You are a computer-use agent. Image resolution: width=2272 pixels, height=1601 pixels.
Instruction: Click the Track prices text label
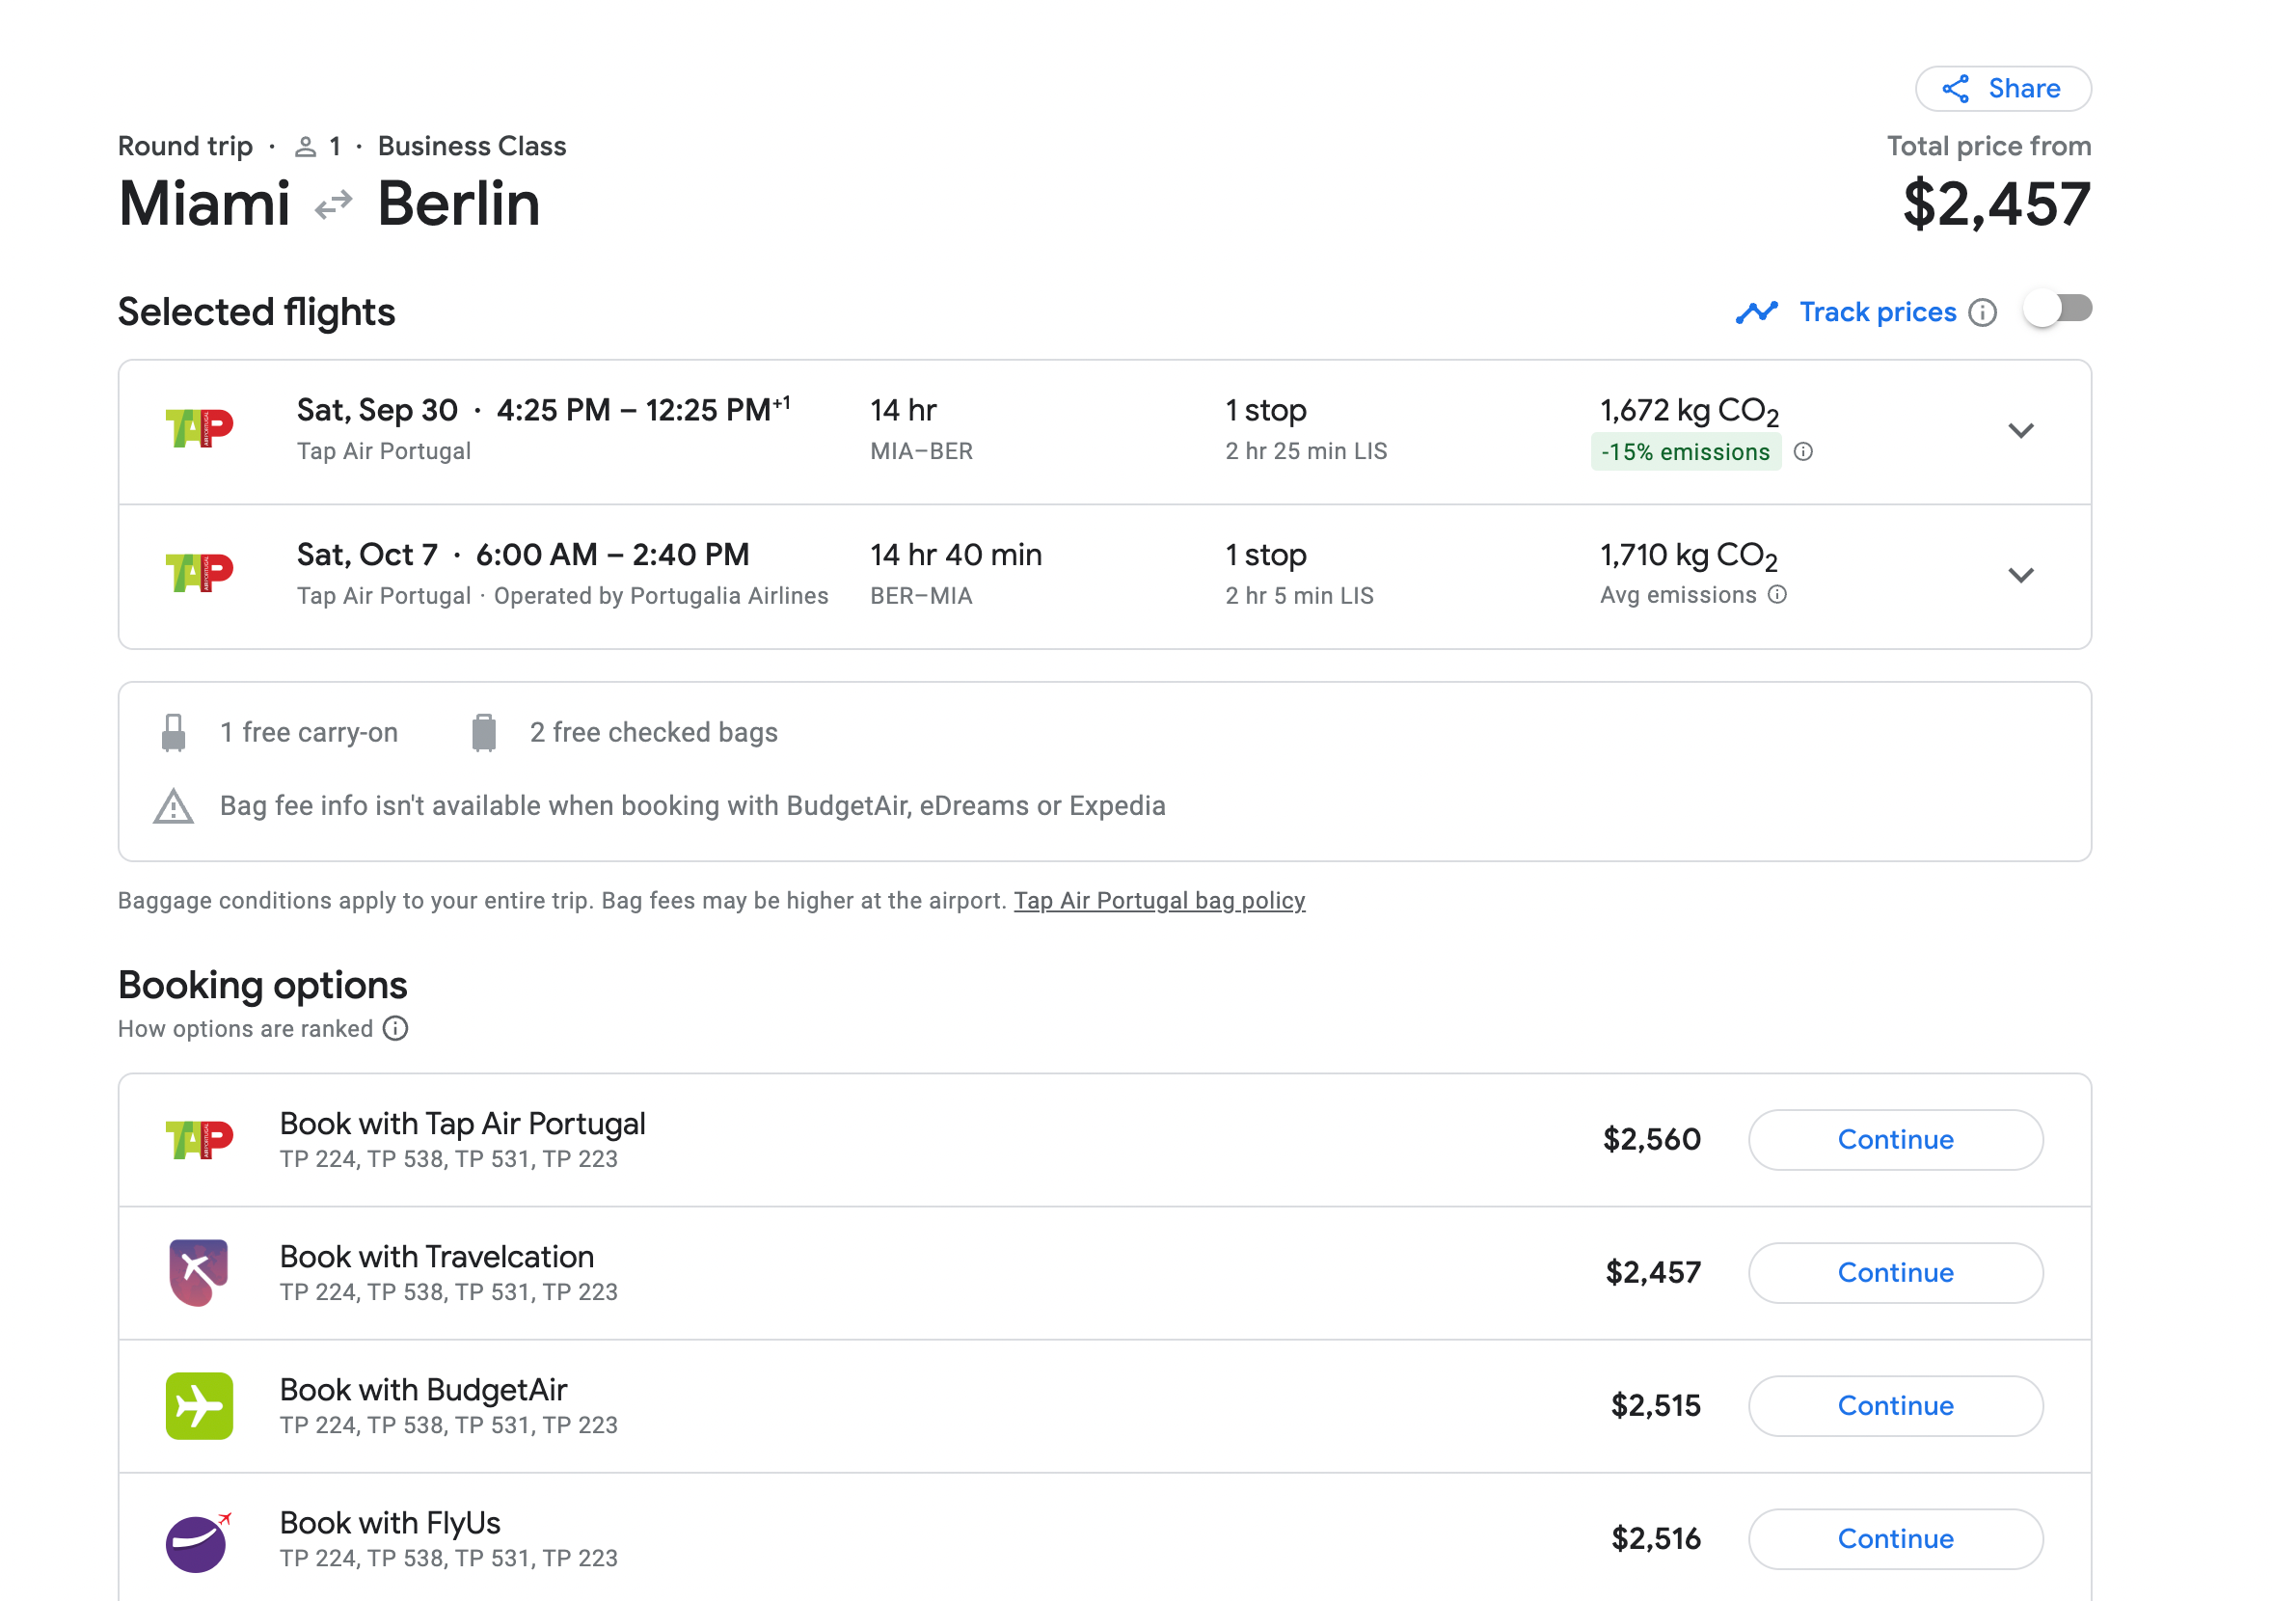tap(1878, 312)
